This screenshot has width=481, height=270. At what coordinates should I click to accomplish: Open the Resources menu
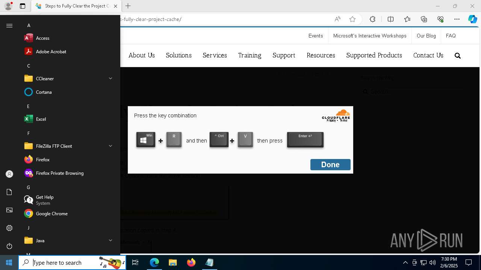point(321,55)
